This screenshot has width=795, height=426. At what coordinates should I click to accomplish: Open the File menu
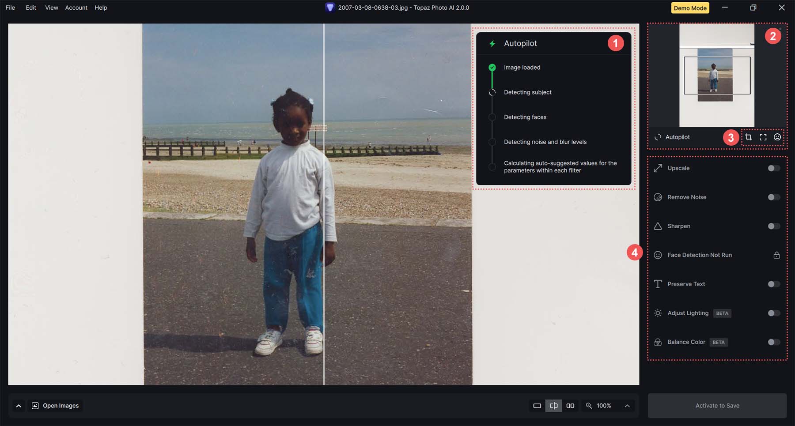coord(10,8)
